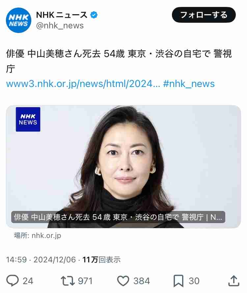Open the #nhk_news hashtag
The height and width of the screenshot is (293, 247).
click(x=189, y=84)
